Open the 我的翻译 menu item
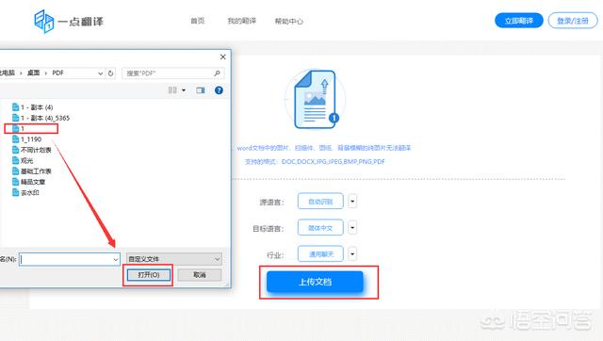This screenshot has width=603, height=341. [241, 21]
